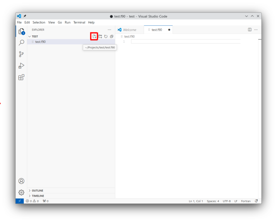Viewport: 277px width, 222px height.
Task: Click Ln 1, Col 1 in status bar
Action: pyautogui.click(x=196, y=201)
